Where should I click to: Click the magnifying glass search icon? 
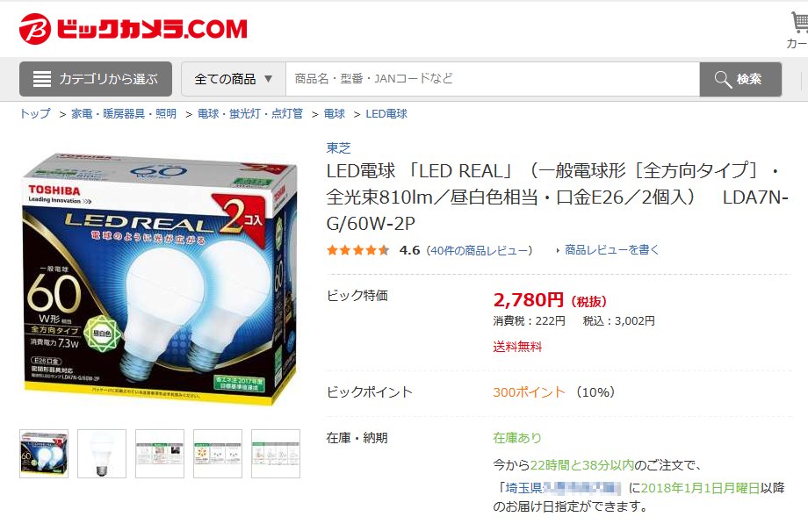click(x=723, y=79)
